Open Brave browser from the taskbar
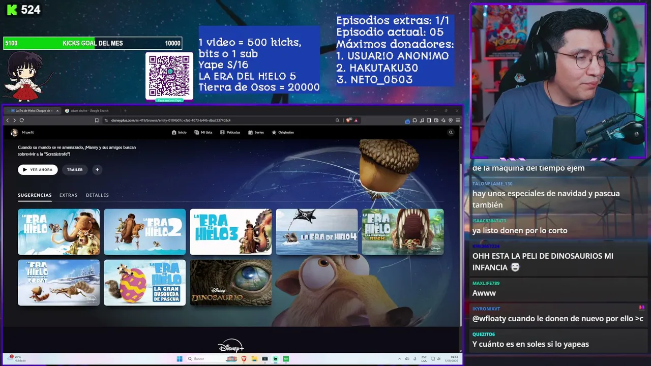 coord(244,359)
